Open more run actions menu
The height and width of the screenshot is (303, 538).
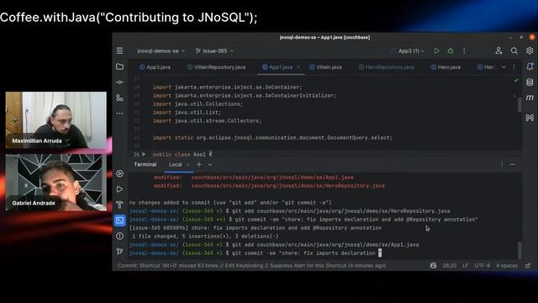tap(464, 50)
